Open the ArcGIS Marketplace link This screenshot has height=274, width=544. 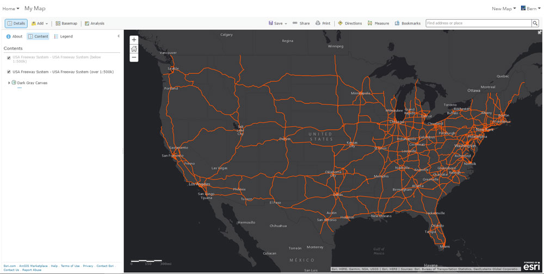(33, 266)
